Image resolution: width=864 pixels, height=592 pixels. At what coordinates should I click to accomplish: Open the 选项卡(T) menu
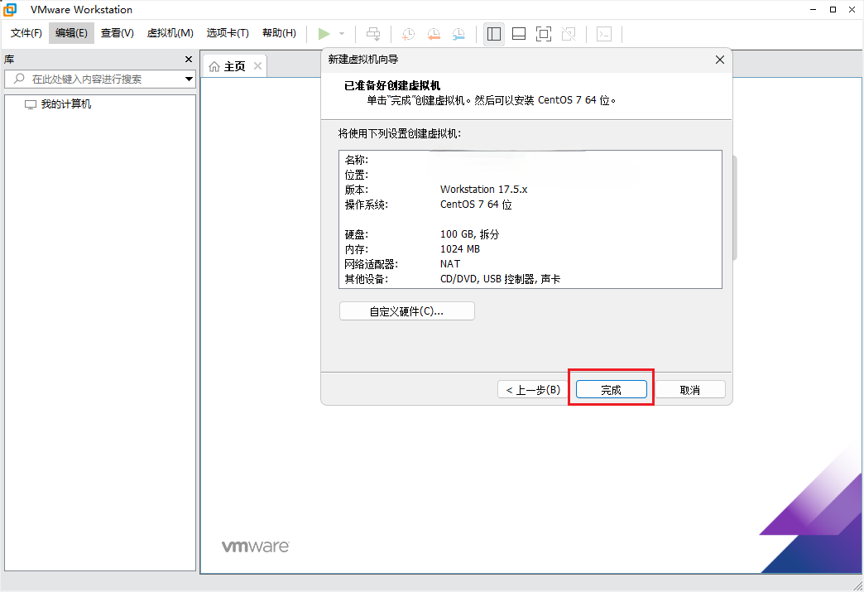pos(228,33)
